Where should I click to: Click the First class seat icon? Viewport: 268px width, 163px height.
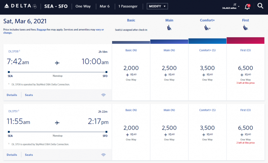point(245,28)
